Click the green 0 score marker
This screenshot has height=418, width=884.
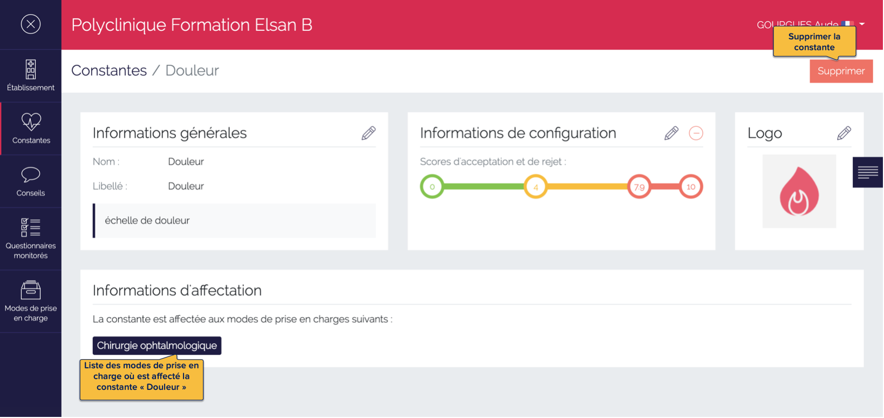[x=432, y=187]
